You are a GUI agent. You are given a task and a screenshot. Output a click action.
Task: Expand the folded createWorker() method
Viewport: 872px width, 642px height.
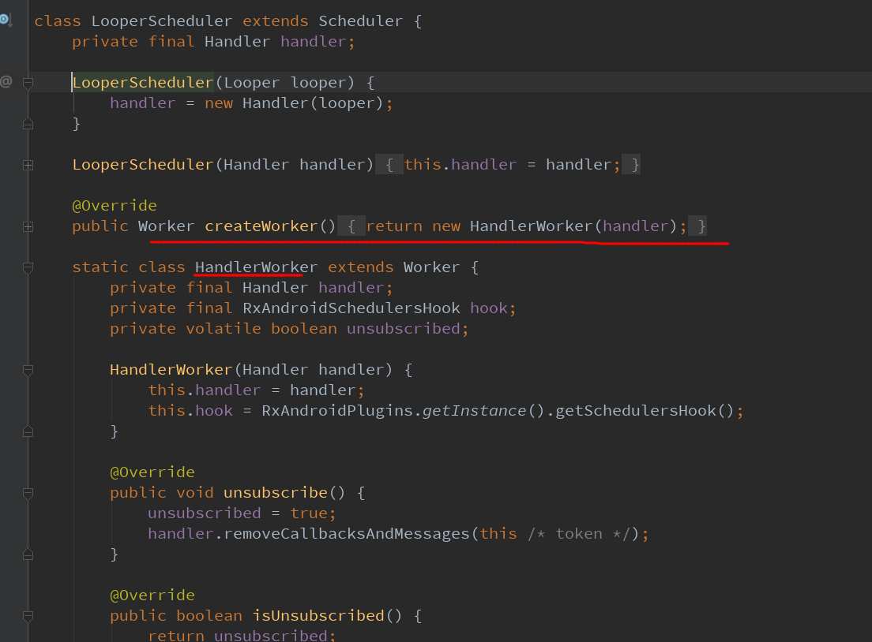[x=28, y=226]
